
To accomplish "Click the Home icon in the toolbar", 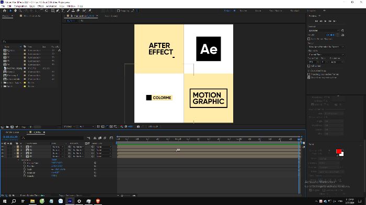I will (x=4, y=11).
